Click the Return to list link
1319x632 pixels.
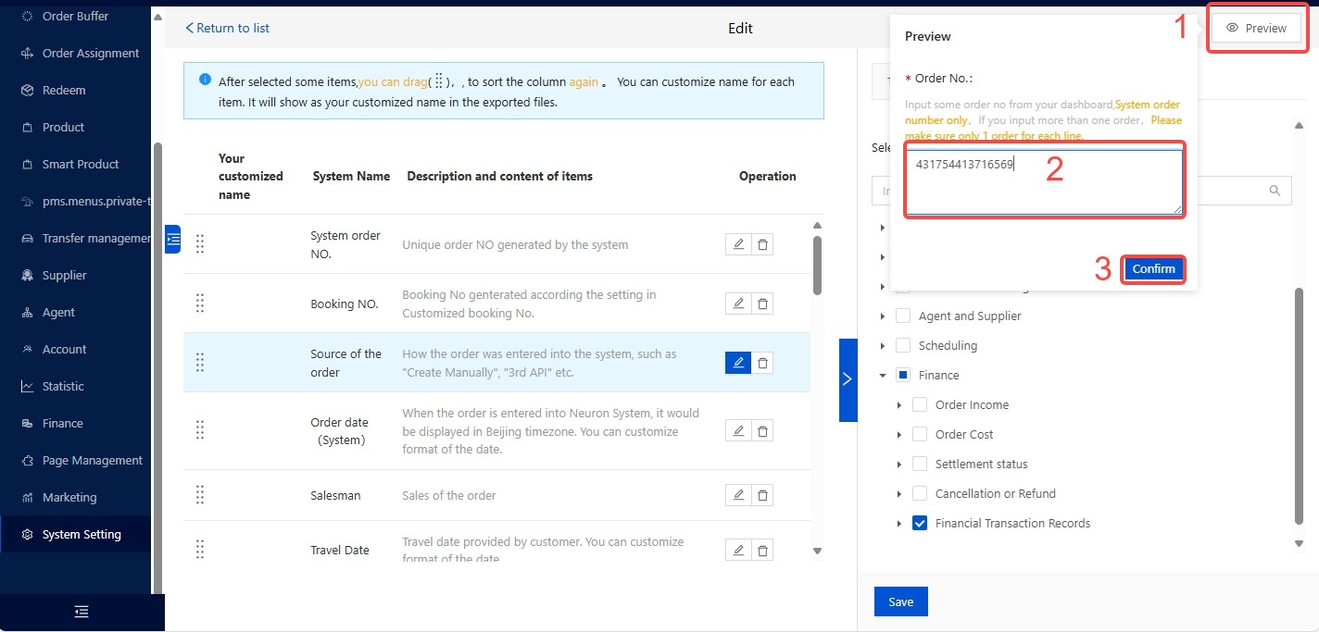point(228,28)
